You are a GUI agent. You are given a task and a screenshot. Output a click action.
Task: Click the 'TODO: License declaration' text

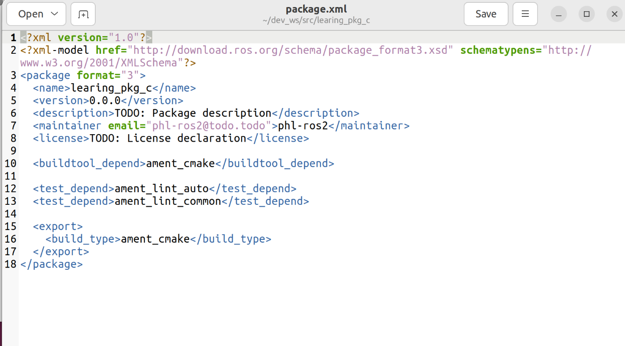[168, 138]
